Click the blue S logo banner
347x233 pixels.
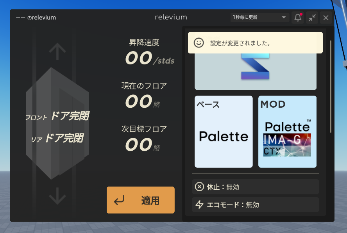coord(256,71)
